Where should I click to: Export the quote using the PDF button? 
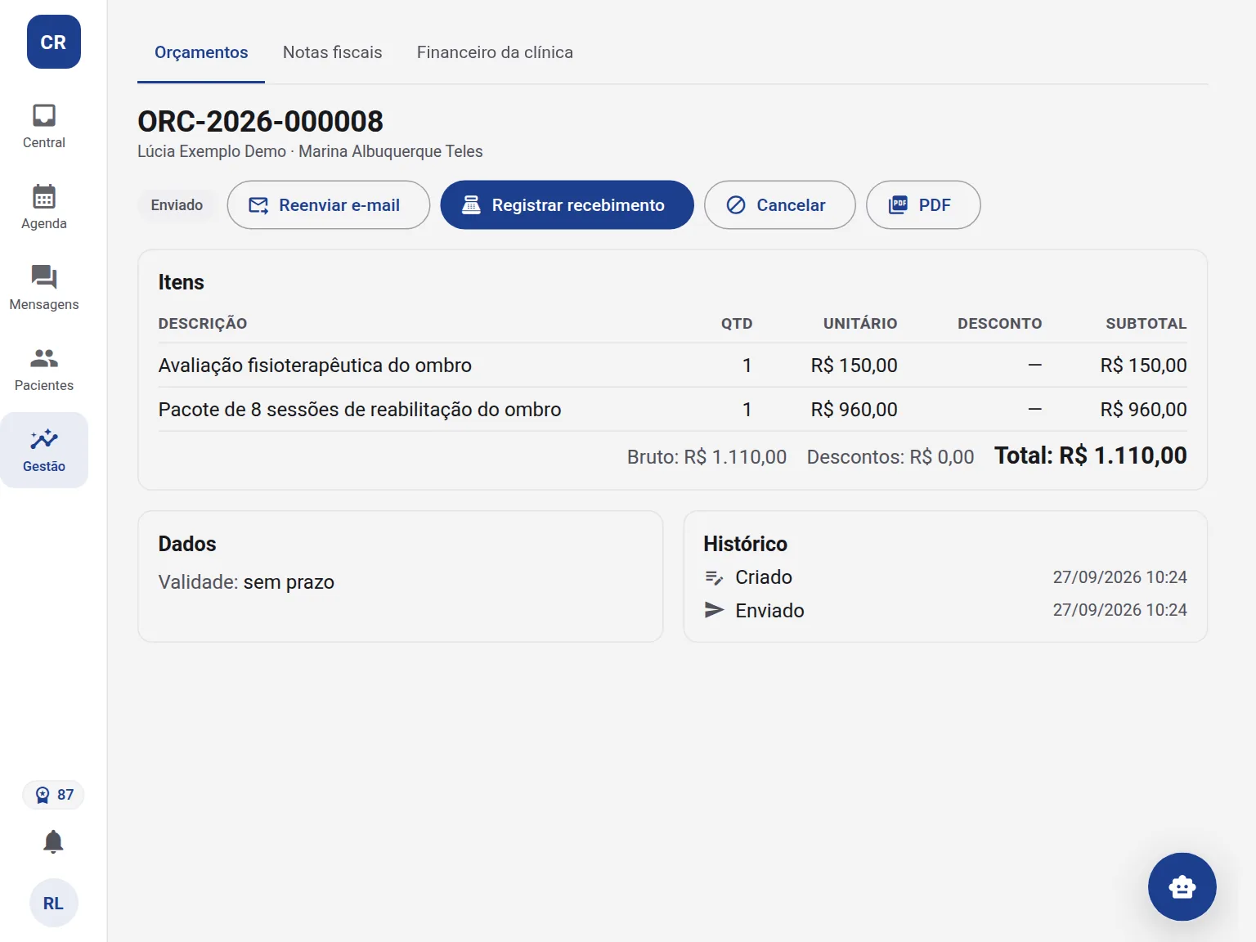tap(923, 205)
